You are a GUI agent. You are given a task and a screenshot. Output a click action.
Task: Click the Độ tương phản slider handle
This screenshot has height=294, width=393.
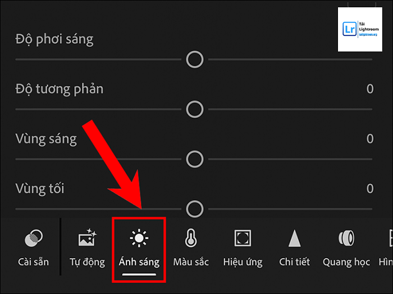tap(194, 109)
